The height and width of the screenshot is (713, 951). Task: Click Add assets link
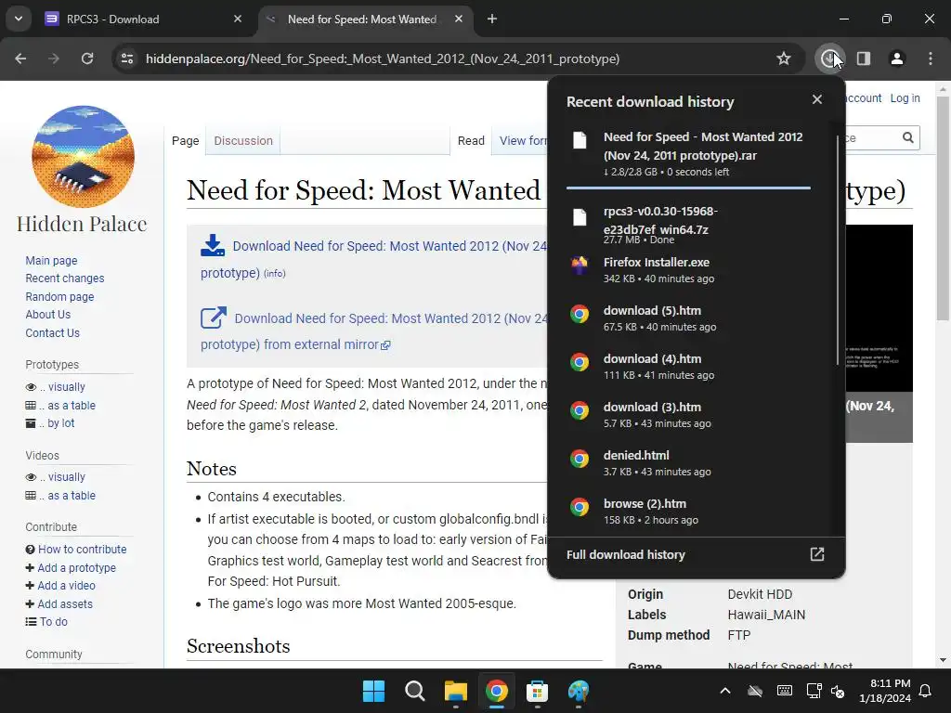pos(65,603)
